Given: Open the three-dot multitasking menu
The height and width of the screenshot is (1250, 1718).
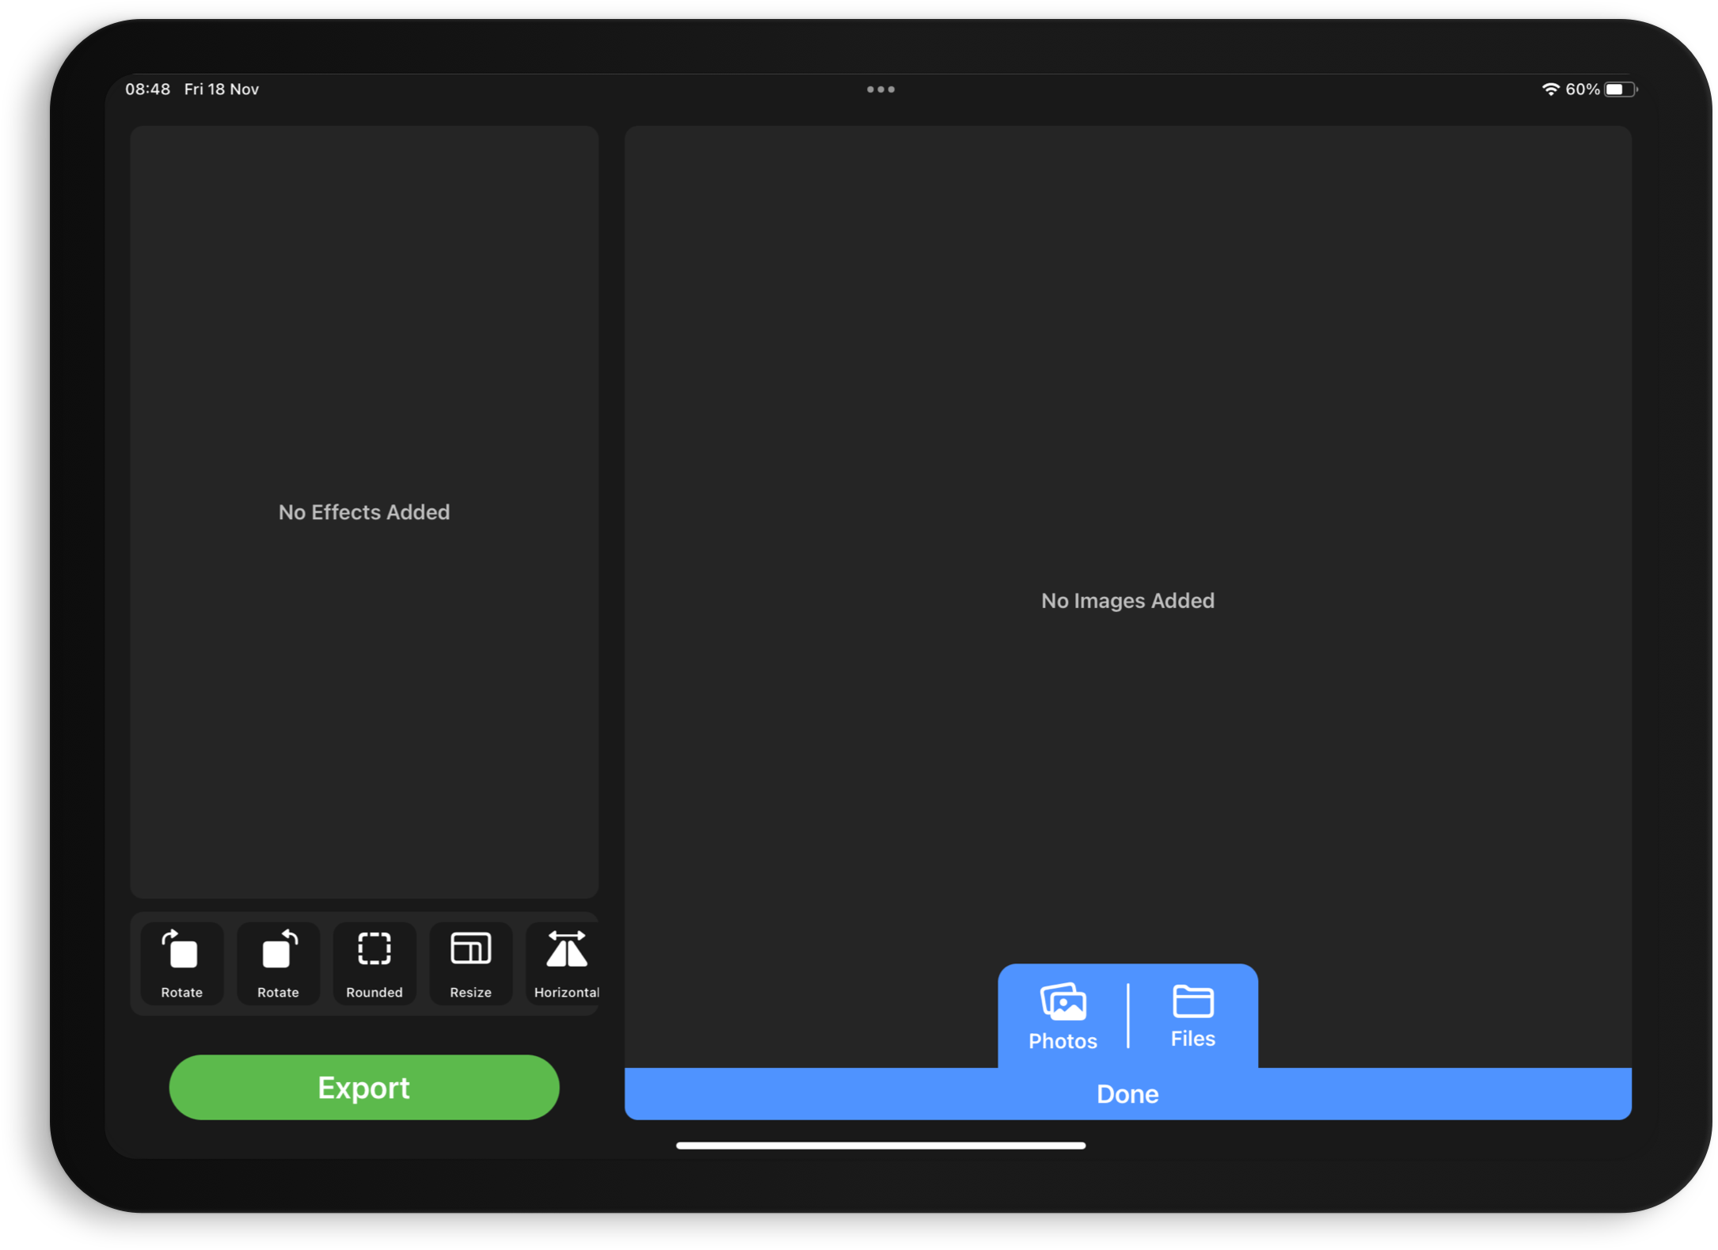Looking at the screenshot, I should point(880,89).
